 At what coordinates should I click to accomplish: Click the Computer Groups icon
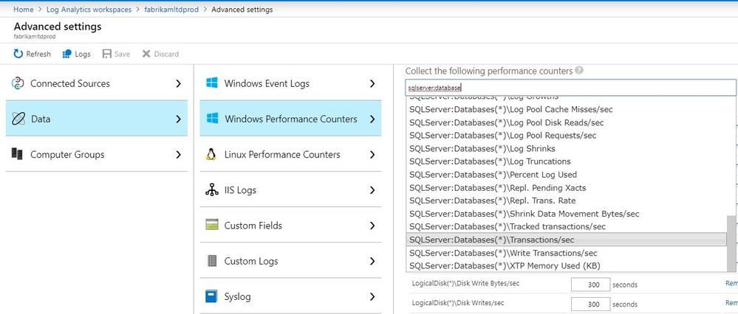18,154
